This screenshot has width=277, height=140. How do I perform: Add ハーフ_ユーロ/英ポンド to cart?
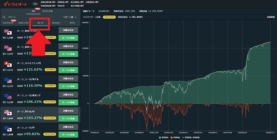(x=68, y=103)
